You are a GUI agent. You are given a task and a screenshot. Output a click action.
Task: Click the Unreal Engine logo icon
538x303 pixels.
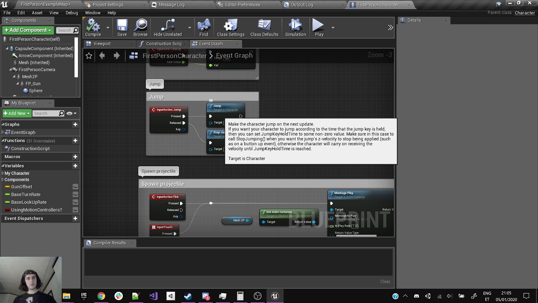(5, 5)
